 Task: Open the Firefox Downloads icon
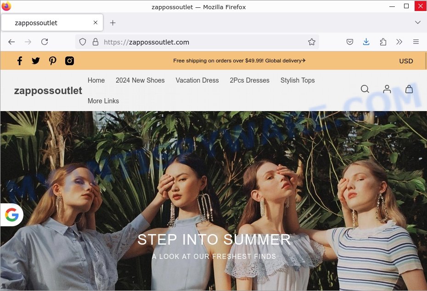[366, 42]
